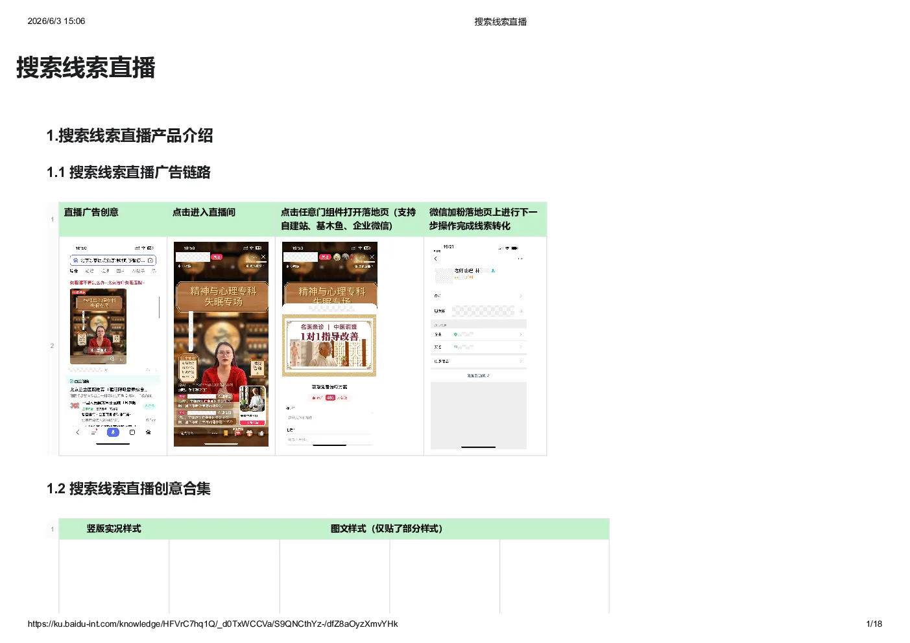Click the main title 搜索线索直播
This screenshot has width=910, height=643.
[86, 68]
